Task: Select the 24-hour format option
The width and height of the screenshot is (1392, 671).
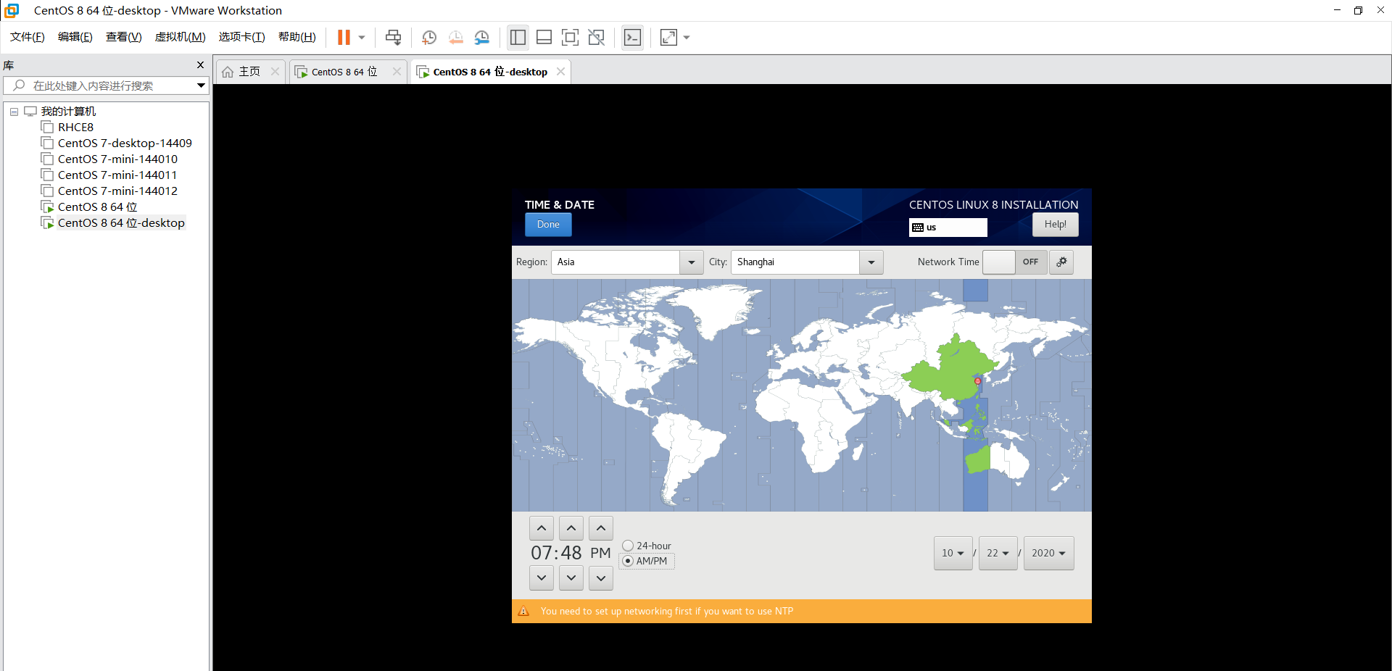Action: click(x=647, y=546)
